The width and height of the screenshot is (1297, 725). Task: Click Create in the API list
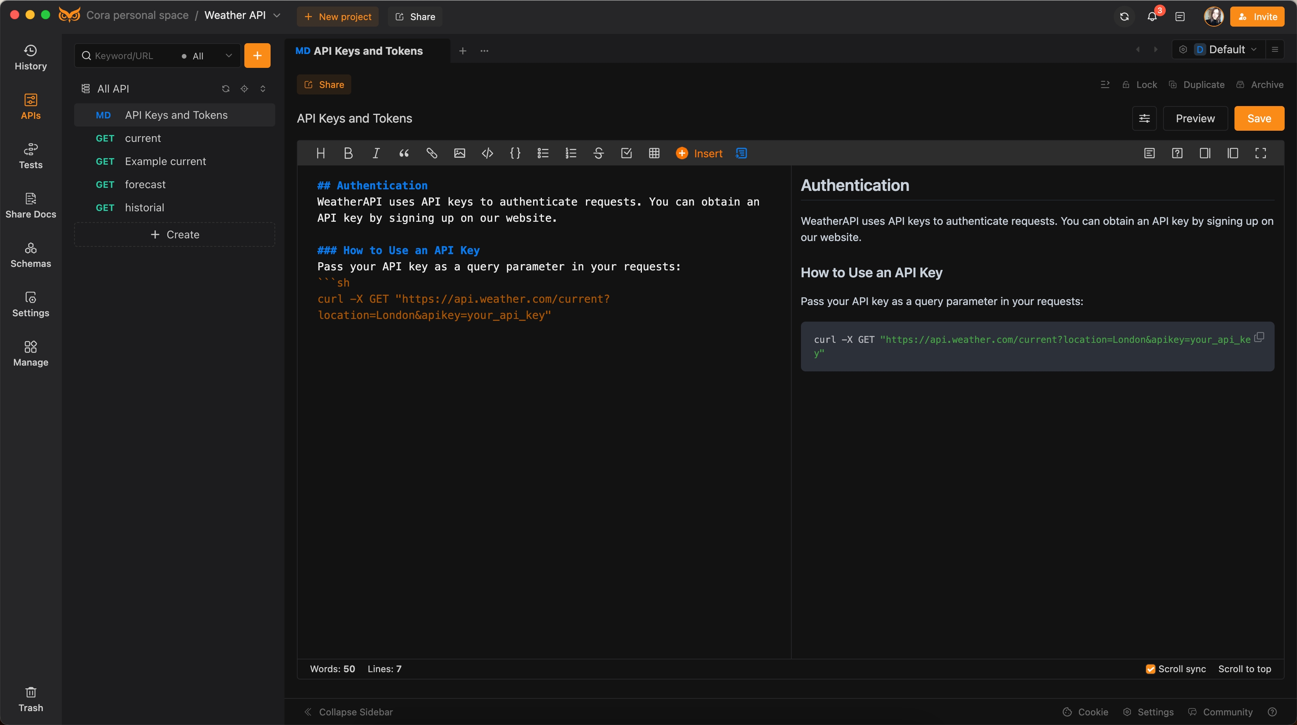pyautogui.click(x=175, y=234)
